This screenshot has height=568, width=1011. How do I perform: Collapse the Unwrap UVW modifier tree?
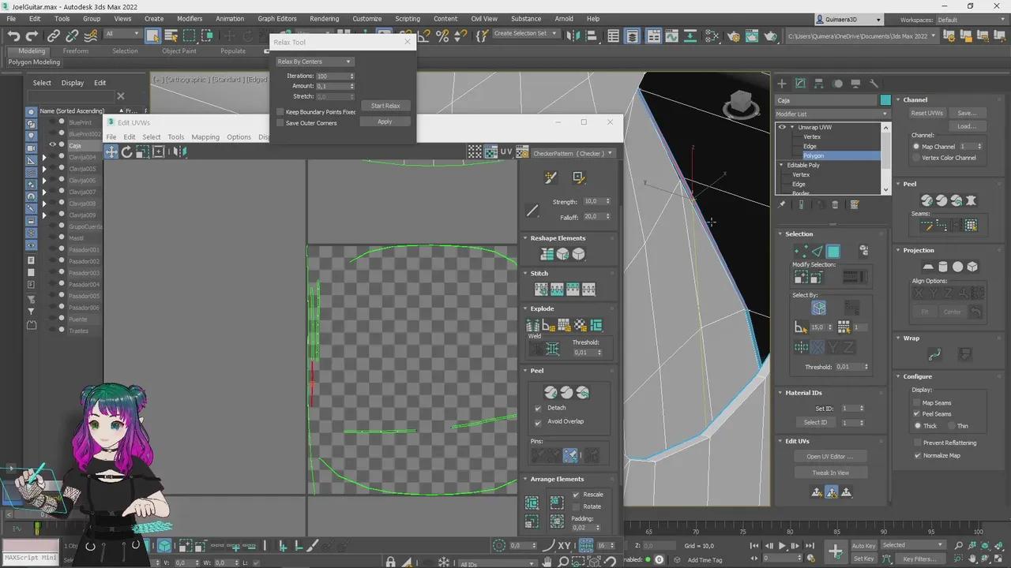(791, 127)
